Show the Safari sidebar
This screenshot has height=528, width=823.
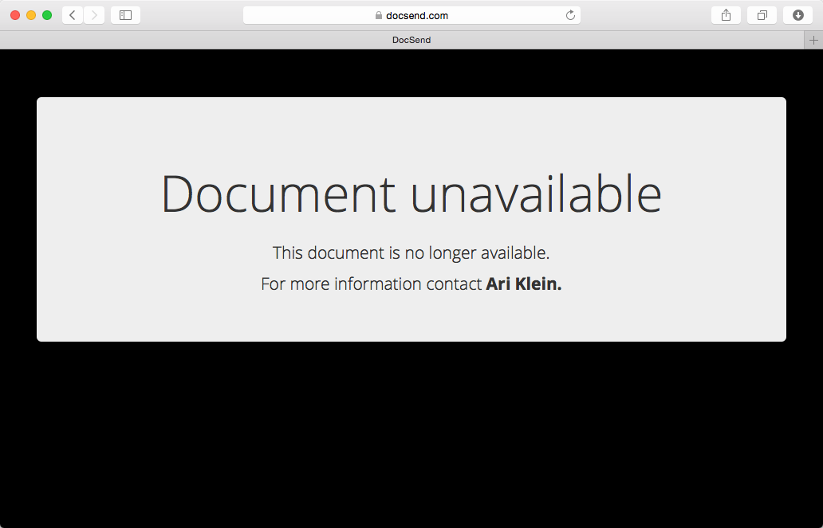(x=125, y=15)
